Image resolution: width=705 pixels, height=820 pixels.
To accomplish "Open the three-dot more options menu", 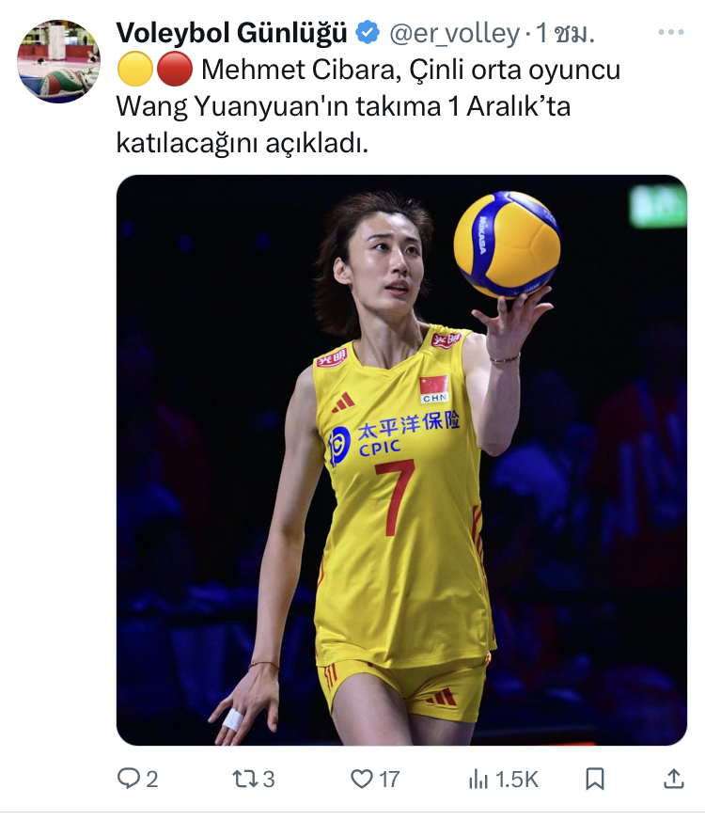I will click(x=671, y=32).
